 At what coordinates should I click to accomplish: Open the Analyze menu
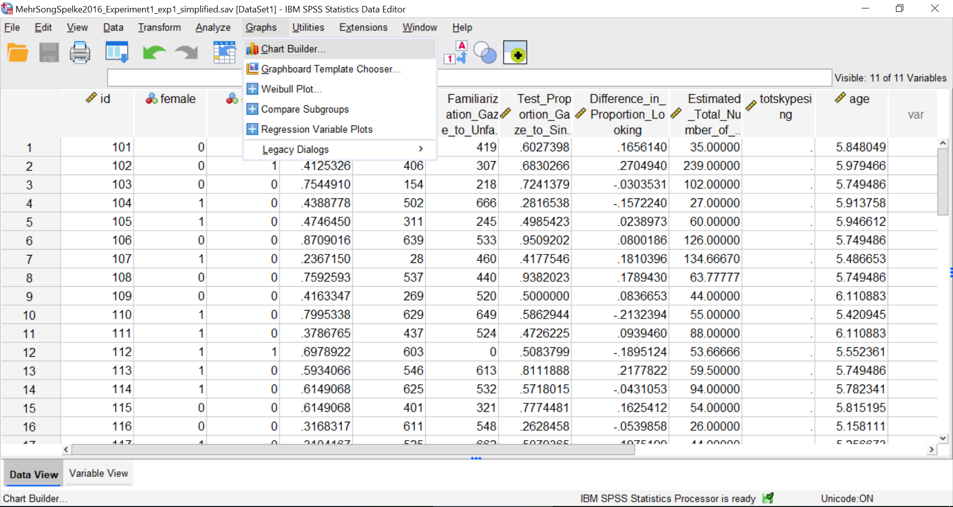point(213,27)
